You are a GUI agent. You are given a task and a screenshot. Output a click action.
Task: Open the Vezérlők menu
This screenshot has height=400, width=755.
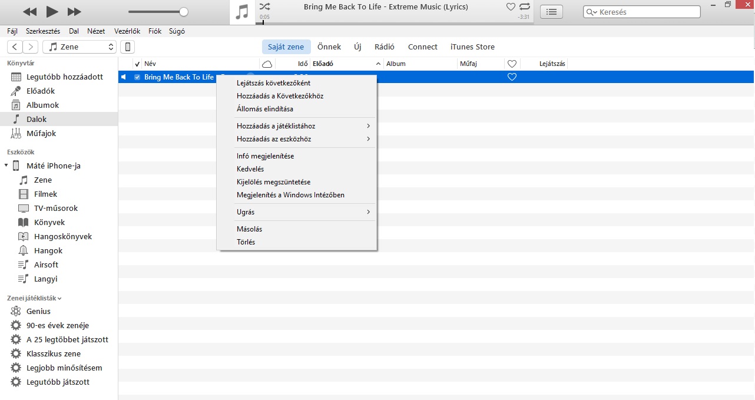point(127,31)
